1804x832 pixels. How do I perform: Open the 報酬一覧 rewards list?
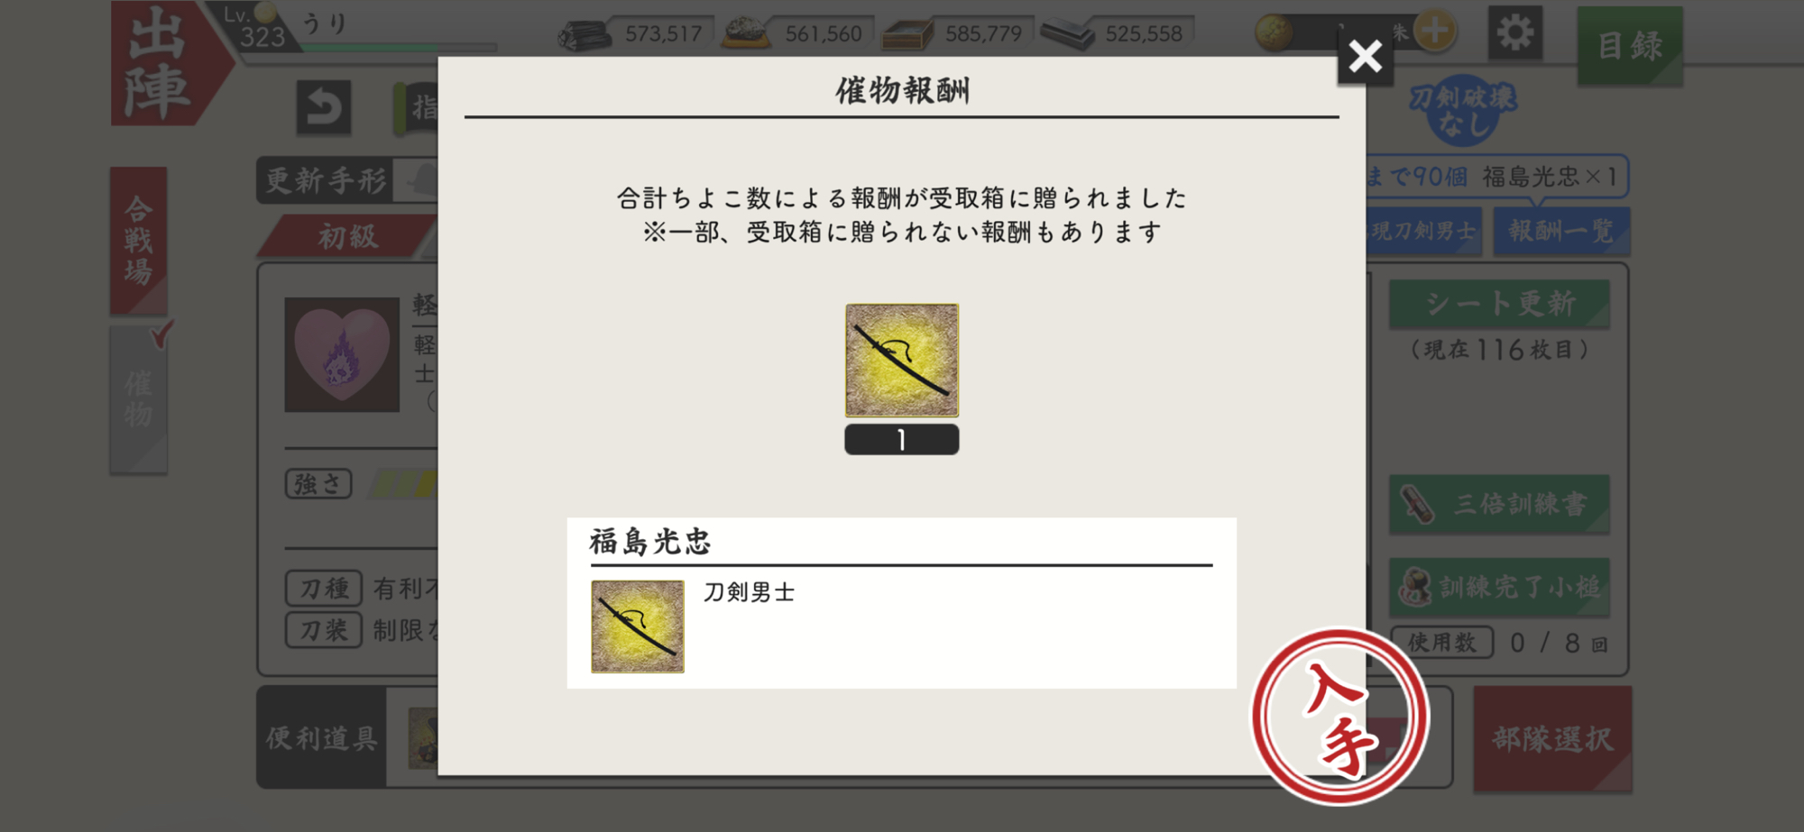pos(1560,231)
